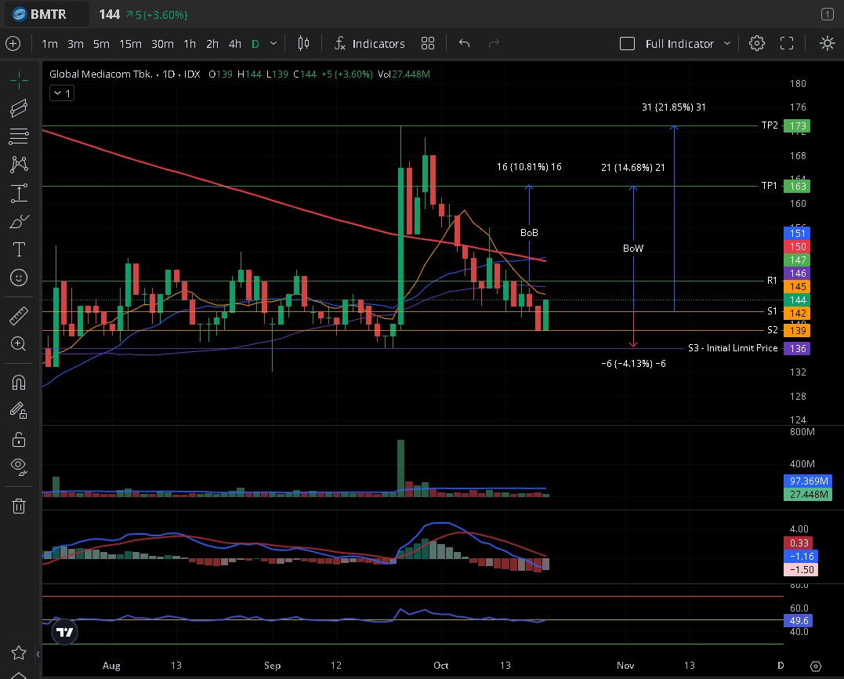
Task: Select the 15m timeframe
Action: coord(130,44)
